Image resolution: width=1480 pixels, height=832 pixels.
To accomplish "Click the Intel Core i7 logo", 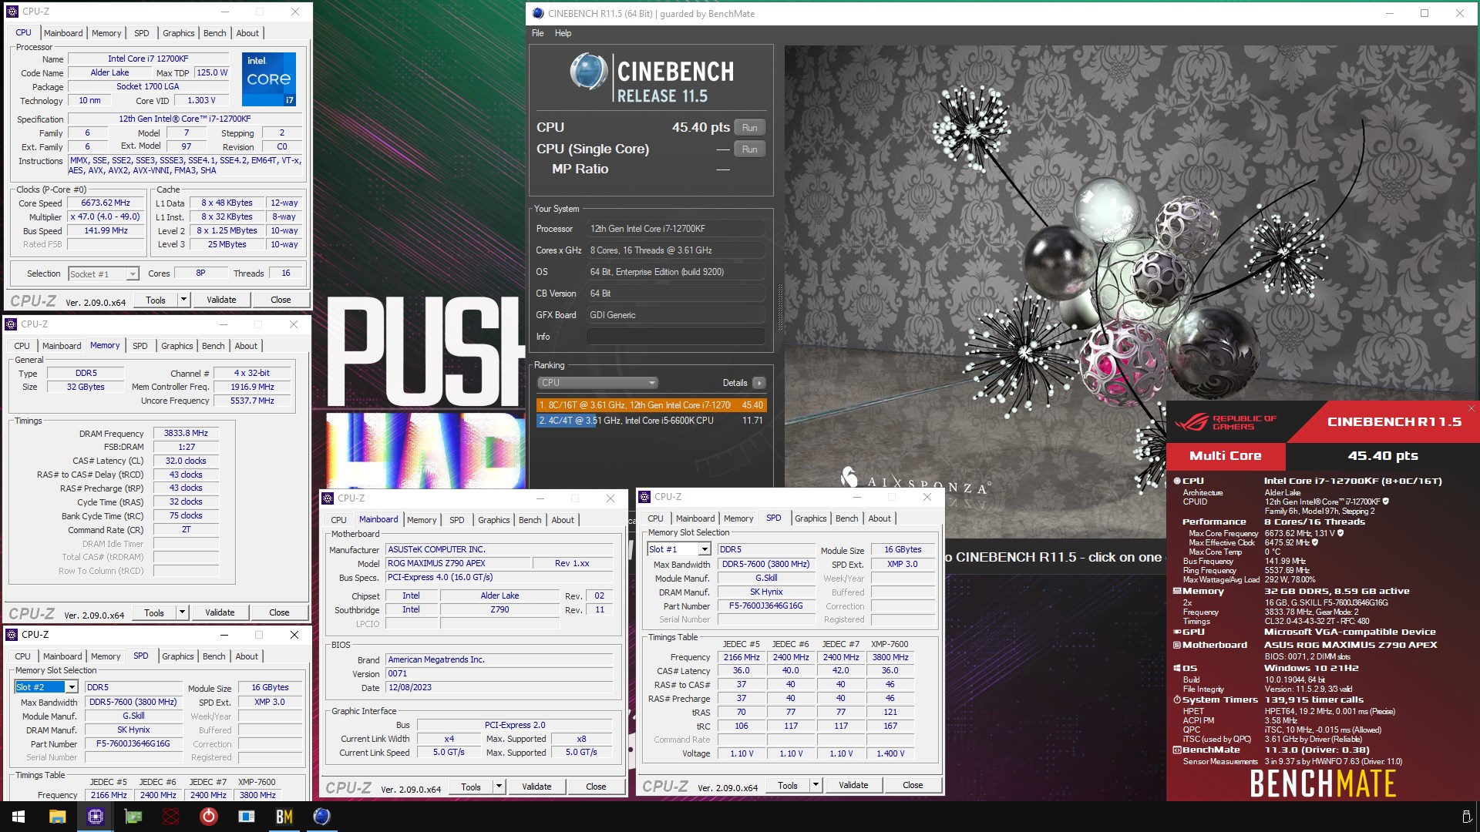I will point(268,79).
